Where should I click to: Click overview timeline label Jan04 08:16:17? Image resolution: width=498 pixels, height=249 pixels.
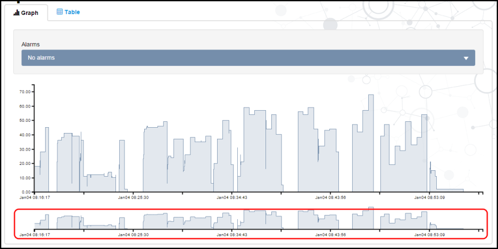35,235
